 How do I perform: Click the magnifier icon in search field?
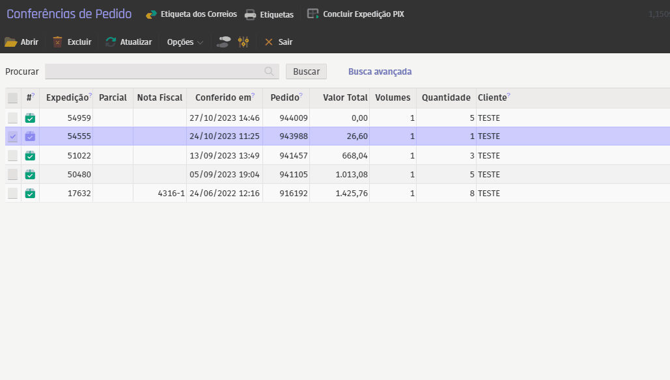(269, 71)
